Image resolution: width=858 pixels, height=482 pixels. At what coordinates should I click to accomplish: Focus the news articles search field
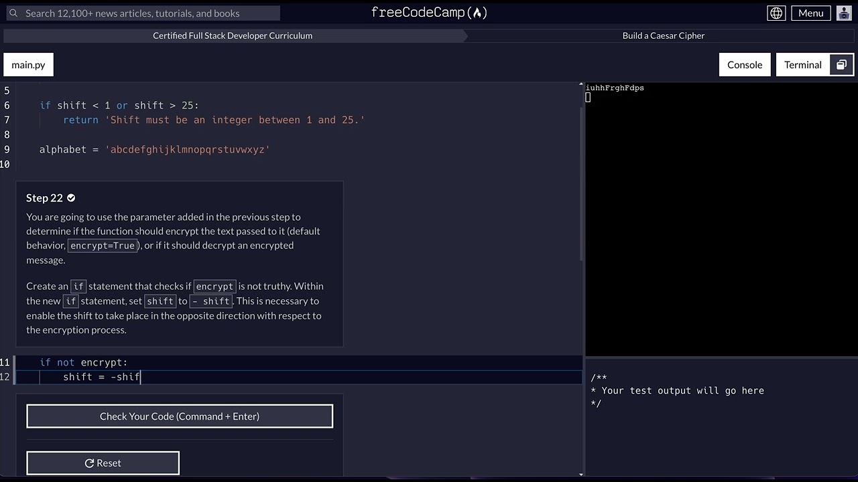click(x=142, y=13)
